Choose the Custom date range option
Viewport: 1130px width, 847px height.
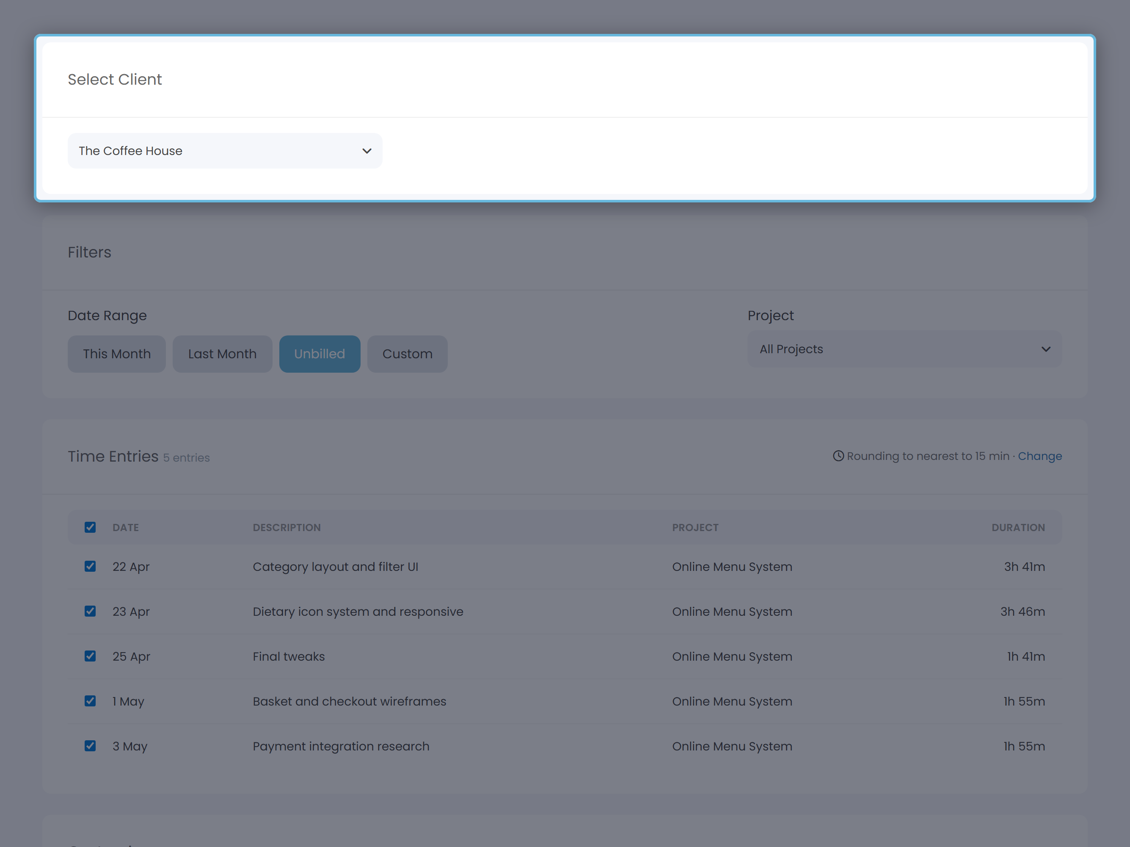407,354
